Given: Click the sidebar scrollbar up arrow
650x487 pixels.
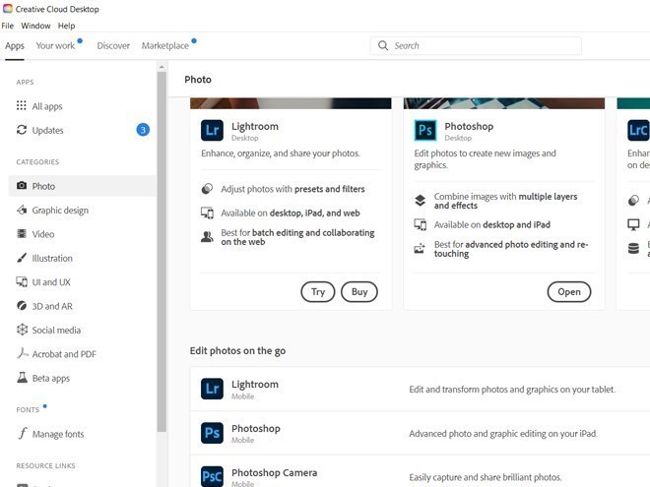Looking at the screenshot, I should tap(162, 66).
